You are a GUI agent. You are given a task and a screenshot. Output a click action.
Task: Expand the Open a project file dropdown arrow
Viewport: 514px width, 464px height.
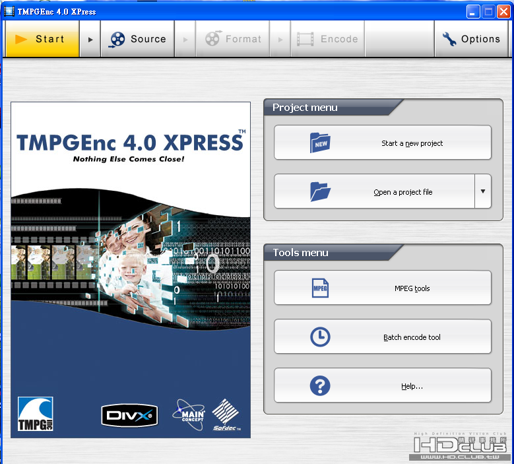tap(483, 191)
